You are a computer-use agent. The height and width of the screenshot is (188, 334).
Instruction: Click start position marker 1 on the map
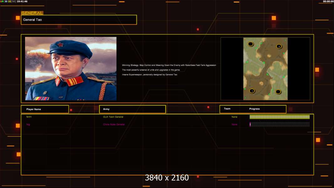coord(252,91)
